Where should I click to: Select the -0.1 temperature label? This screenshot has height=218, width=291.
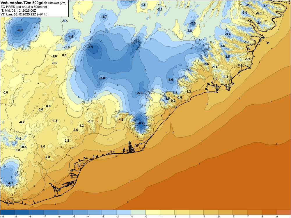point(90,121)
